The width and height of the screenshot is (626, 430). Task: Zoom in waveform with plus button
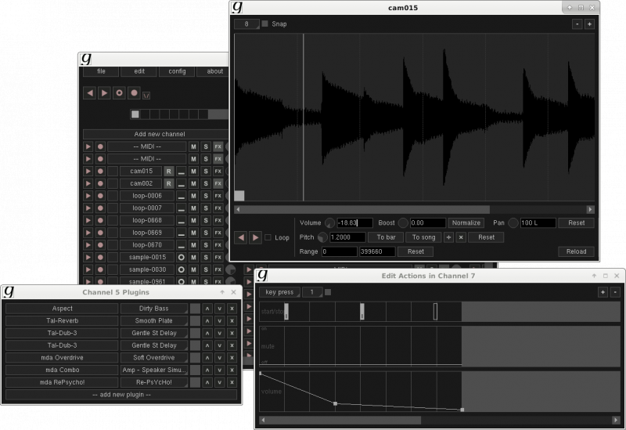tap(589, 24)
